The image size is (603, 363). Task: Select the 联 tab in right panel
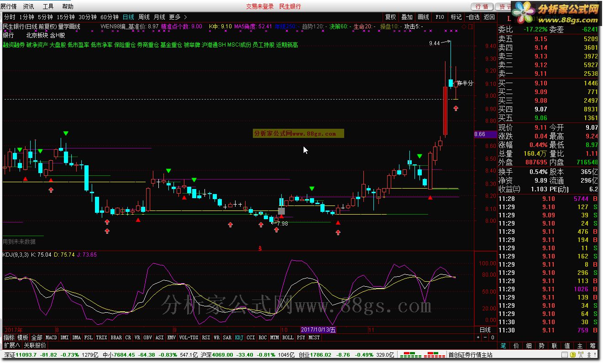[555, 346]
